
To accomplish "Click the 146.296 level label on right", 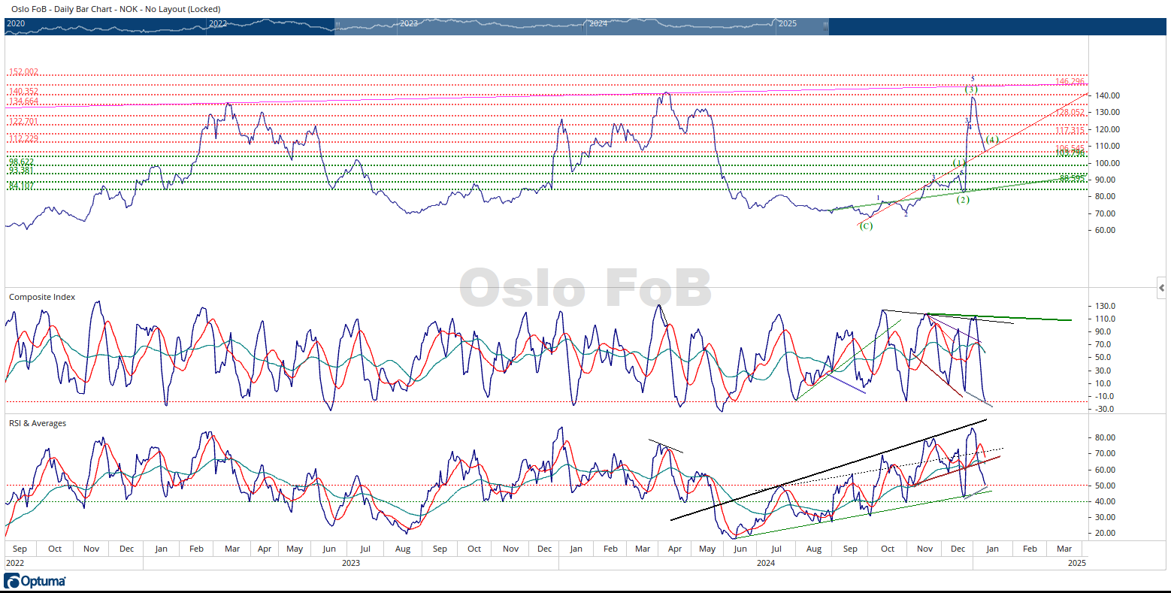I will pyautogui.click(x=1070, y=81).
